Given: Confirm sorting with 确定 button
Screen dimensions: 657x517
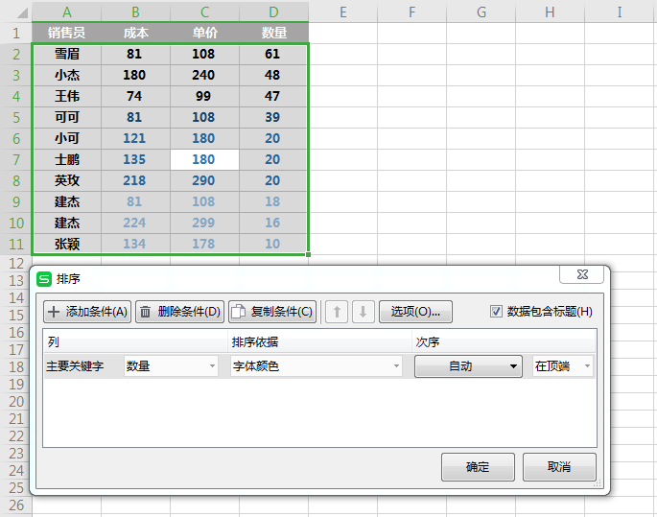Looking at the screenshot, I should coord(478,467).
